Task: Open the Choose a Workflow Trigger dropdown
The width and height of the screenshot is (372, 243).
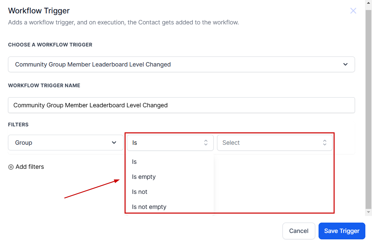Action: coord(181,65)
